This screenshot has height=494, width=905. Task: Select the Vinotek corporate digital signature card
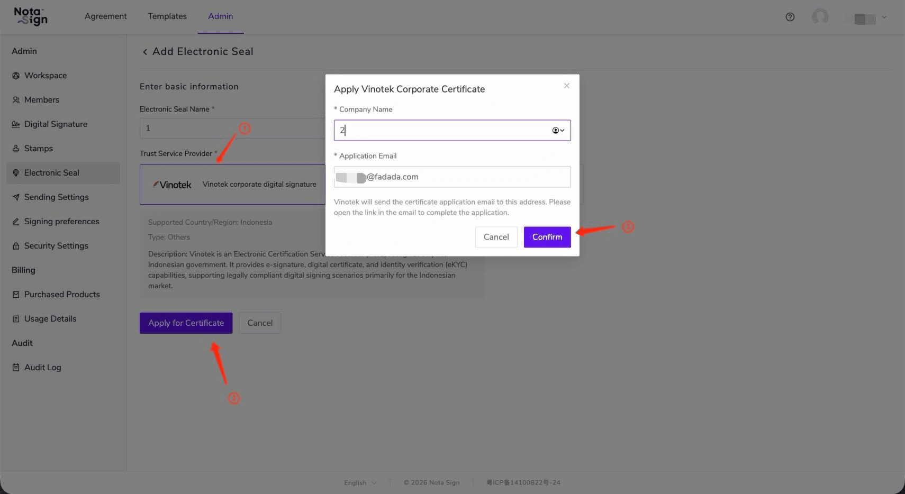[x=232, y=185]
